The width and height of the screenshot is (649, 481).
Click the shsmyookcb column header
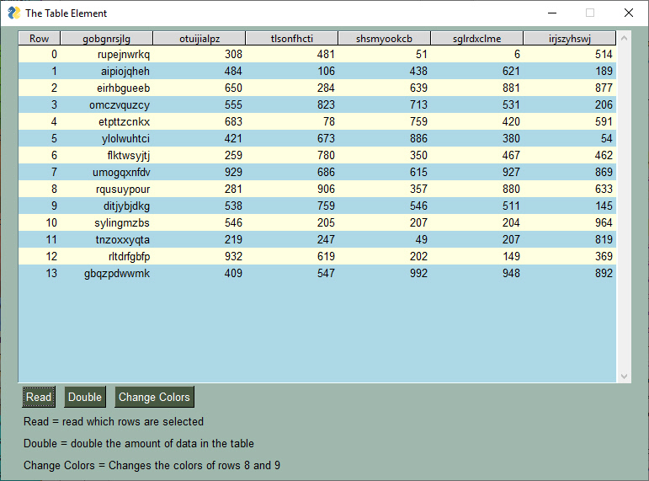(385, 38)
